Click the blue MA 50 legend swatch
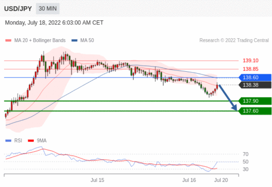Viewport: 272px width, 187px height. pos(74,40)
